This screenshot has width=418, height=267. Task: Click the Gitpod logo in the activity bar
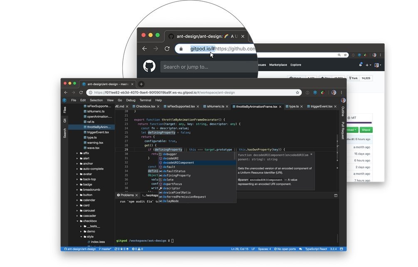(x=65, y=100)
